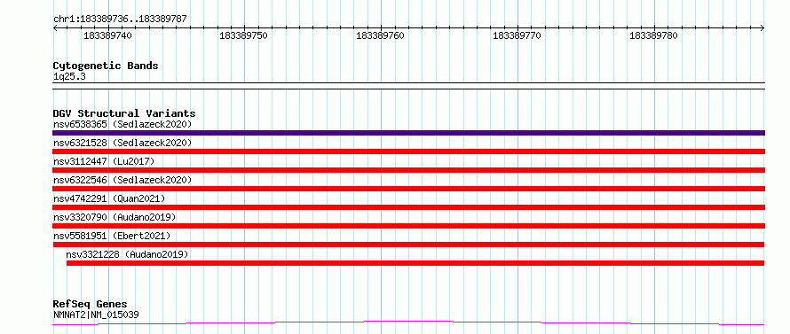This screenshot has height=334, width=790.
Task: Open the Cytogenetic Bands track heading
Action: point(106,66)
